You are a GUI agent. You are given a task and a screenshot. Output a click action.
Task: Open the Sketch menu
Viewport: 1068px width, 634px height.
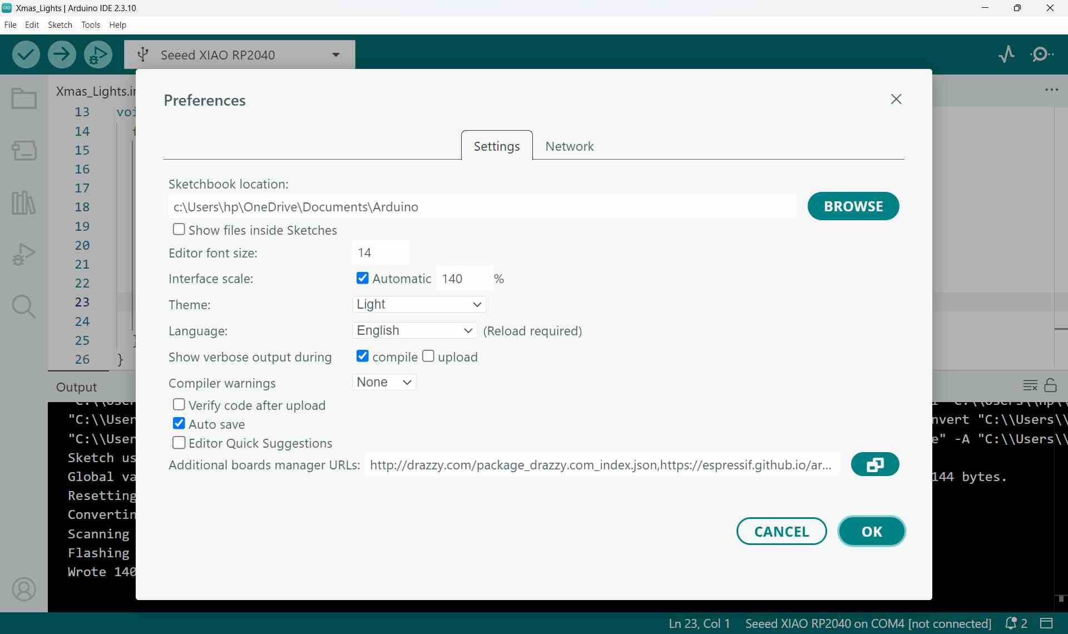click(60, 25)
